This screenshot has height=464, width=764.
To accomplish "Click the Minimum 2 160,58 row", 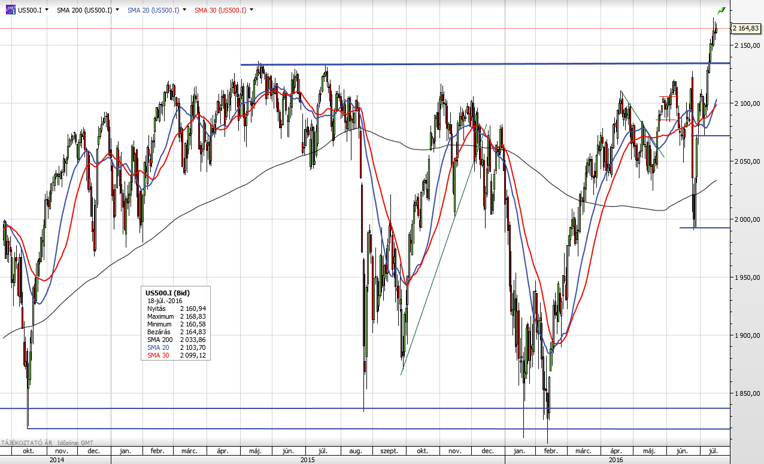I will (176, 324).
